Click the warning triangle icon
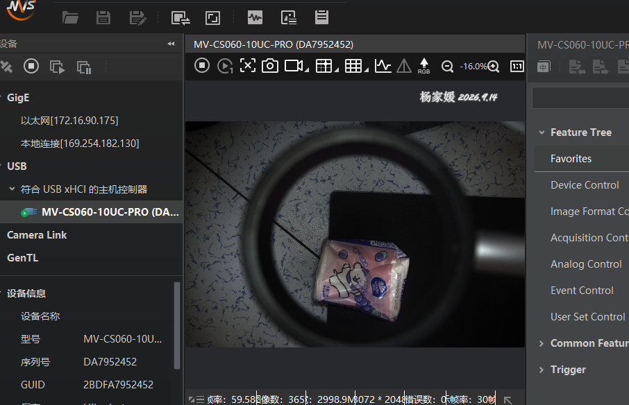The height and width of the screenshot is (405, 629). (x=404, y=66)
